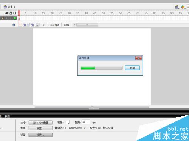
Task: Click the 设备 device 设置 button
Action: click(x=40, y=135)
